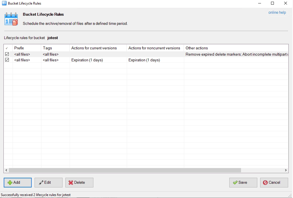Click the Other actions column header
This screenshot has width=293, height=198.
[x=236, y=48]
